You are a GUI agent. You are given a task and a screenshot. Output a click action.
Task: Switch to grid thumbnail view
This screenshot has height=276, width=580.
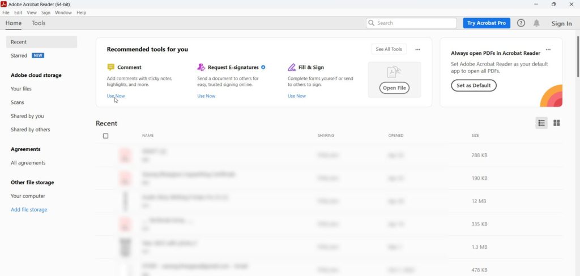(x=556, y=123)
